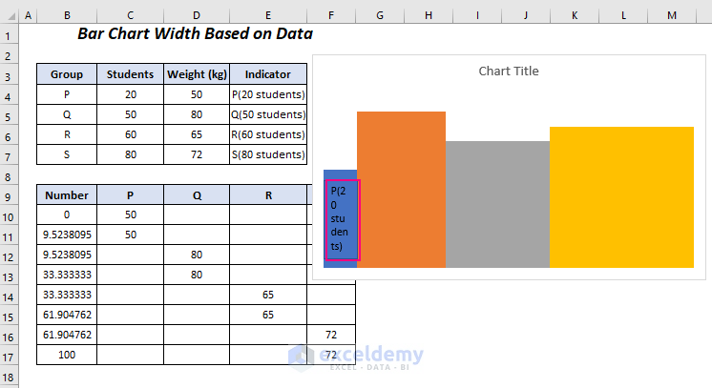Select cell Q(50 students)
Viewport: 712px width, 388px height.
(x=268, y=114)
